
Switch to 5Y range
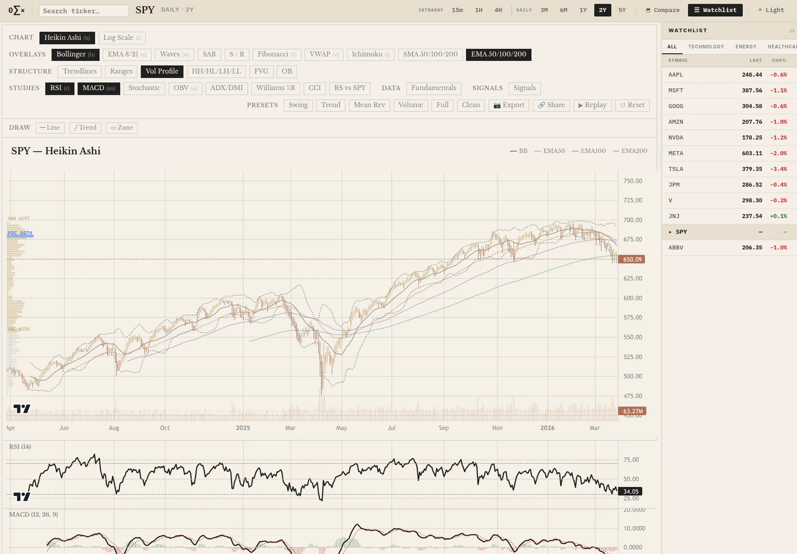[622, 10]
